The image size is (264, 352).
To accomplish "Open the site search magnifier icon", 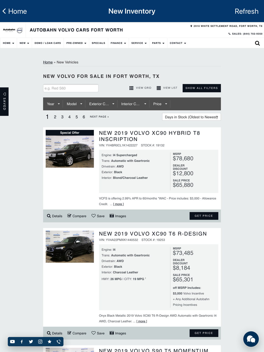I will pos(257,43).
